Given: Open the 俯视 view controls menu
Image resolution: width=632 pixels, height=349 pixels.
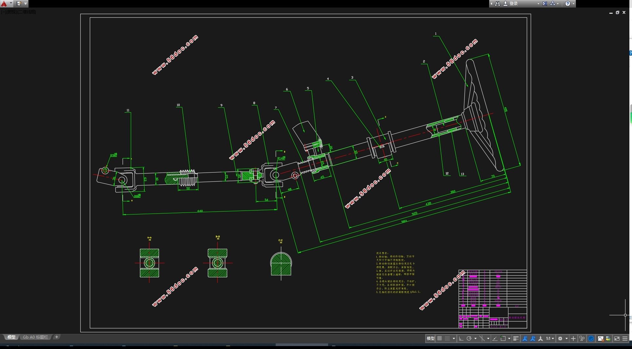Looking at the screenshot, I should [x=12, y=12].
